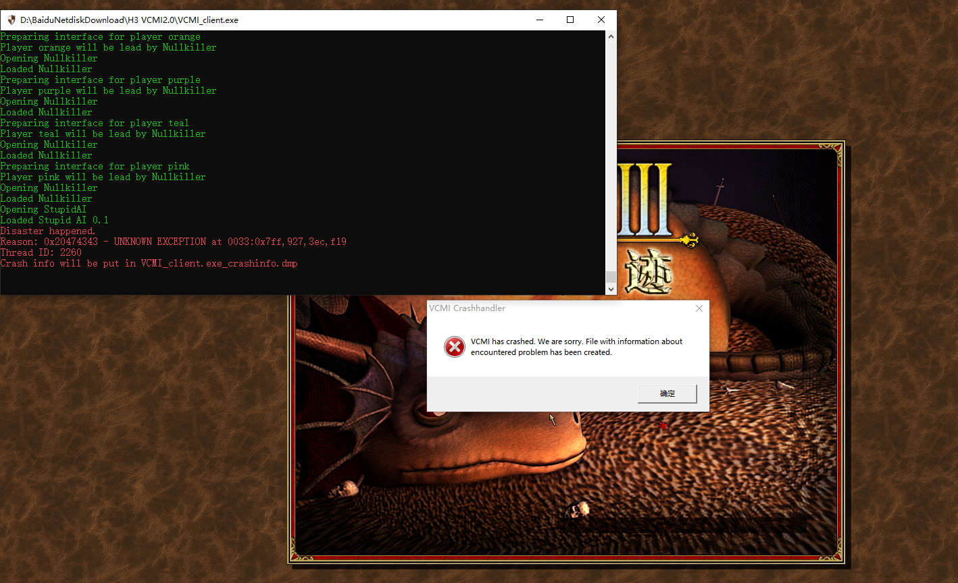Click the VCMI client icon in console title bar
The image size is (958, 583).
click(11, 20)
